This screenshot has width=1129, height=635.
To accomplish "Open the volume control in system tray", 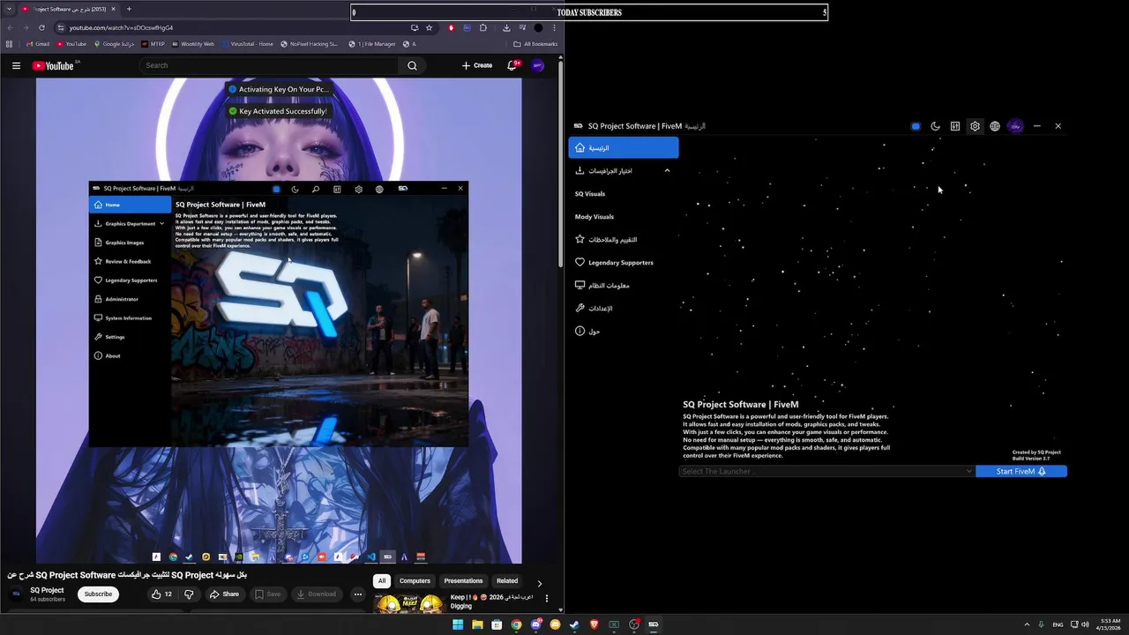I will pyautogui.click(x=1085, y=624).
